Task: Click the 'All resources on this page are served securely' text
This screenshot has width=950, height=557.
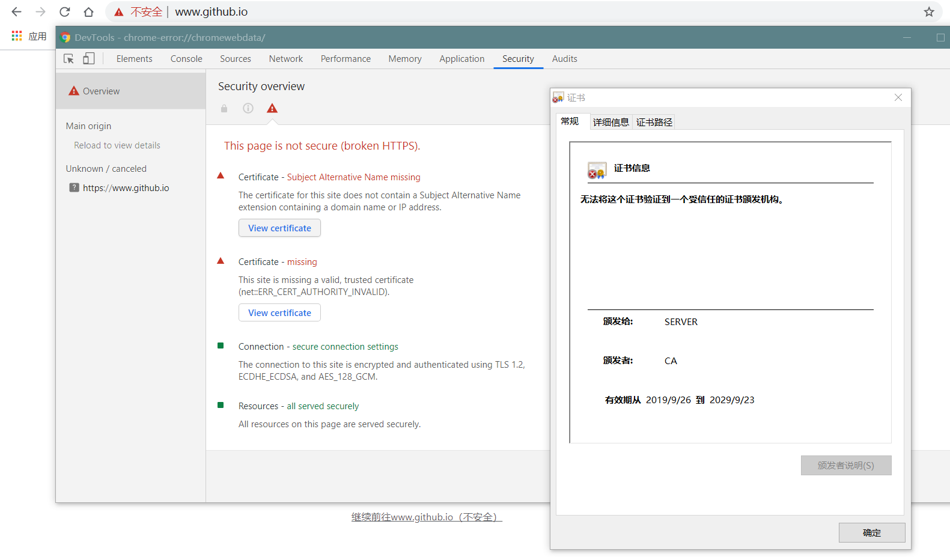Action: (x=329, y=424)
